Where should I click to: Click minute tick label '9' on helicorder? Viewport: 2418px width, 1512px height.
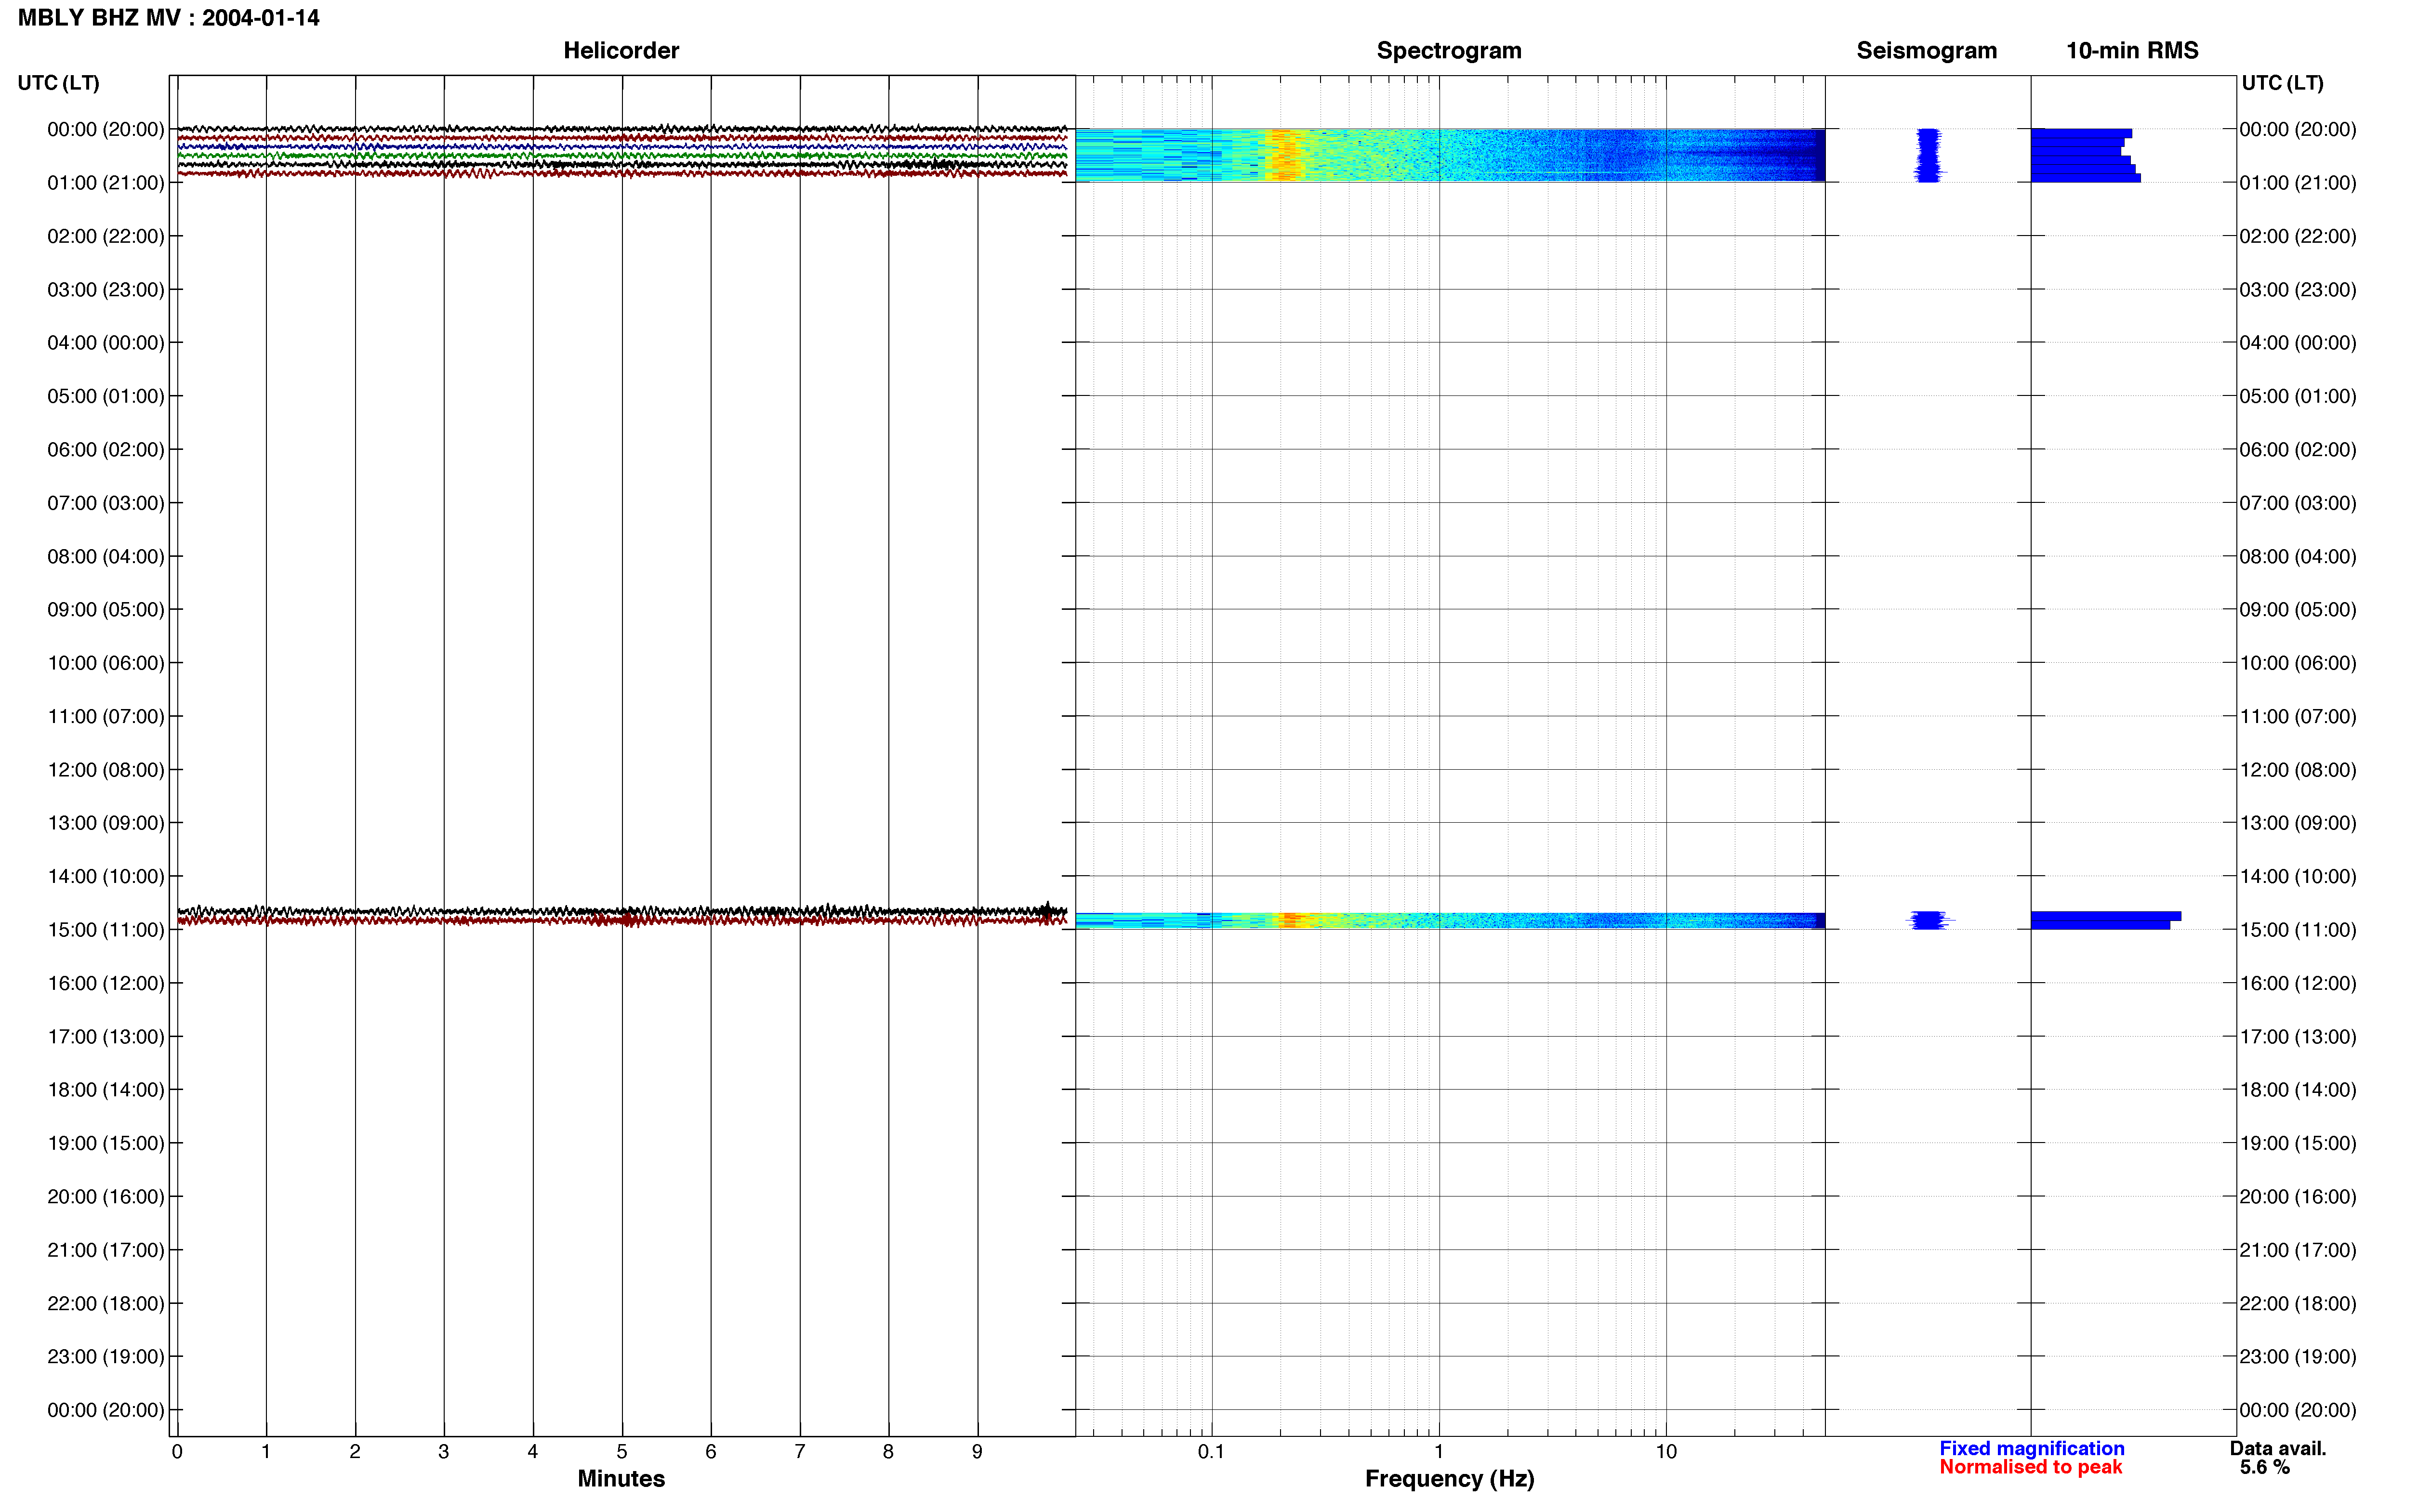tap(977, 1452)
